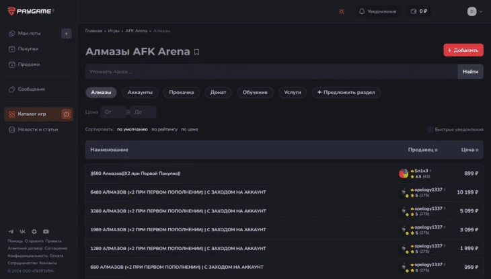Open the Telegram social icon
The image size is (491, 279).
pos(11,232)
